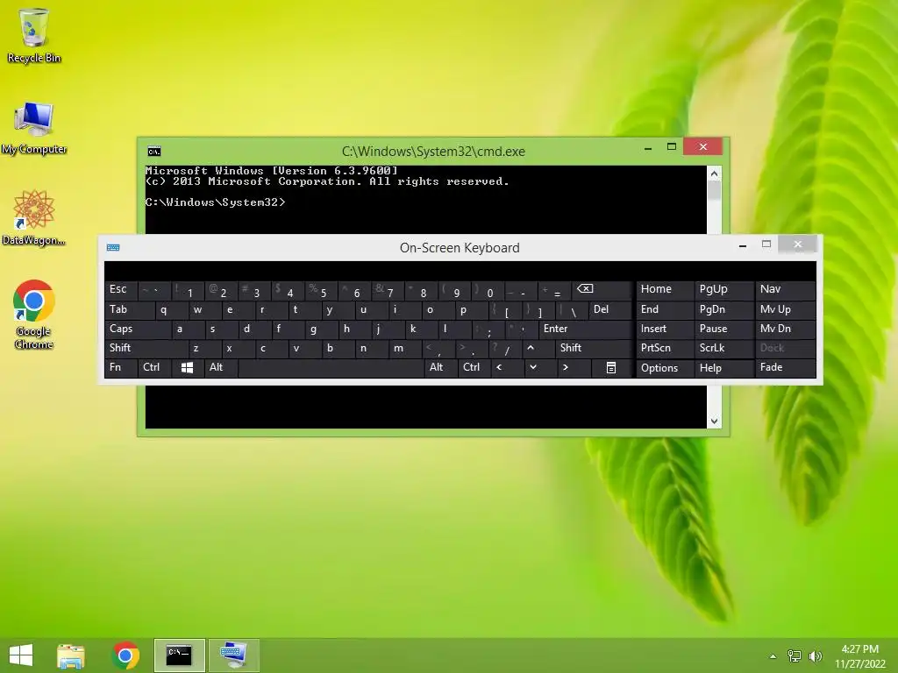Viewport: 898px width, 673px height.
Task: Click the Mv Up key
Action: point(785,309)
